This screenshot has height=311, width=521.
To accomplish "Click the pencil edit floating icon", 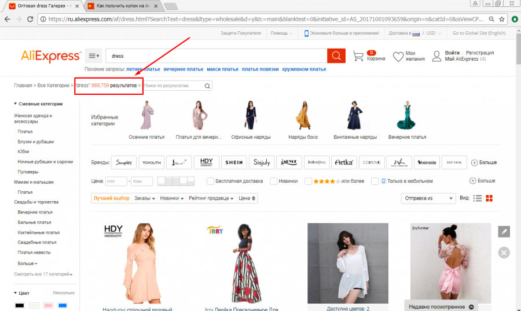I will tap(504, 232).
